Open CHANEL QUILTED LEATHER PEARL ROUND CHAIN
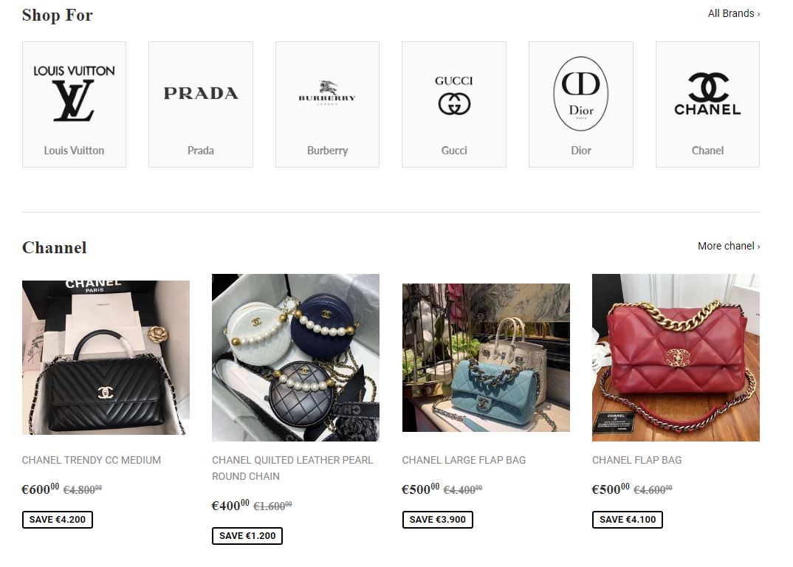The width and height of the screenshot is (793, 567). tap(295, 357)
